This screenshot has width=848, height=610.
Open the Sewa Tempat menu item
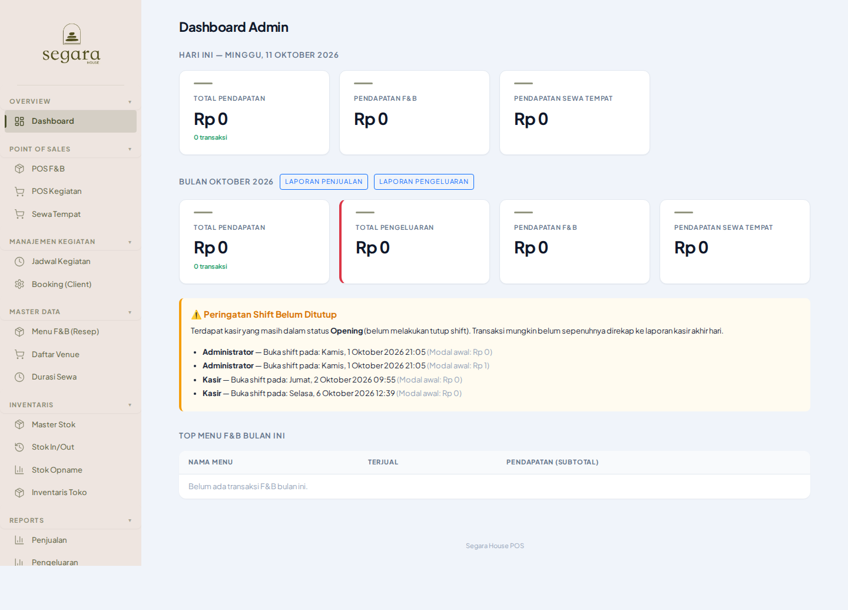pos(71,214)
